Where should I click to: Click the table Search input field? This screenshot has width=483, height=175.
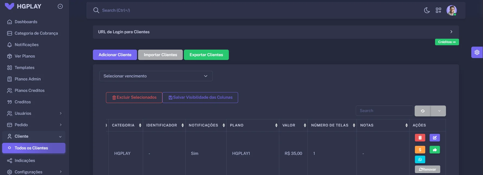click(x=384, y=111)
